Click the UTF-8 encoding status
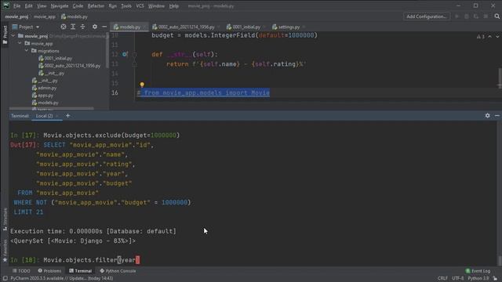This screenshot has height=282, width=502. tap(458, 278)
